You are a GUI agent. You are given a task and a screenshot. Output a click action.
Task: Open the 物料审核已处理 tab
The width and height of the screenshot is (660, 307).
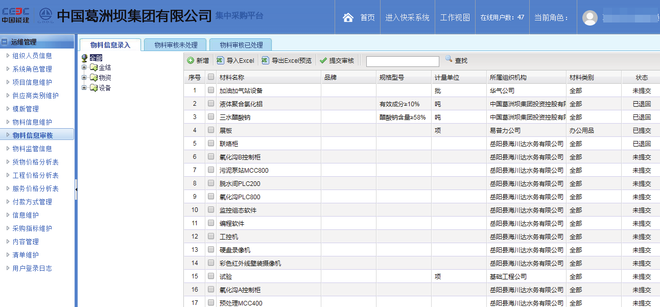241,45
